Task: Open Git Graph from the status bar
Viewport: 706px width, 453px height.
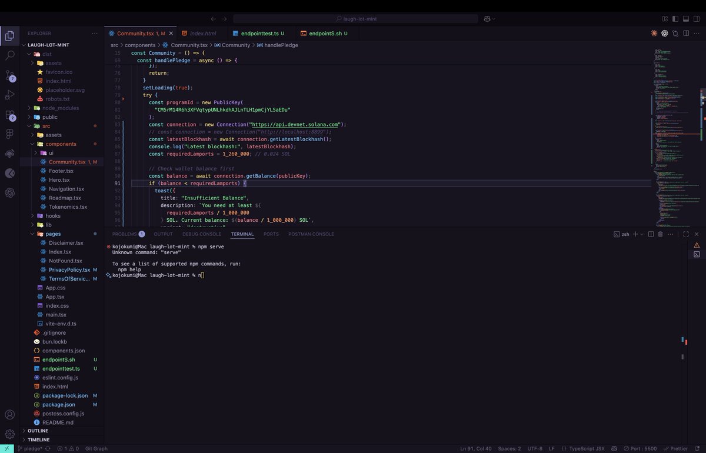Action: click(96, 448)
